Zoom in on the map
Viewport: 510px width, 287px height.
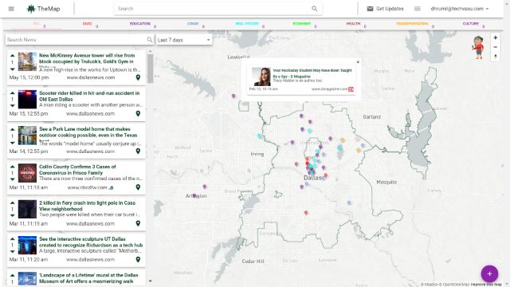[495, 37]
